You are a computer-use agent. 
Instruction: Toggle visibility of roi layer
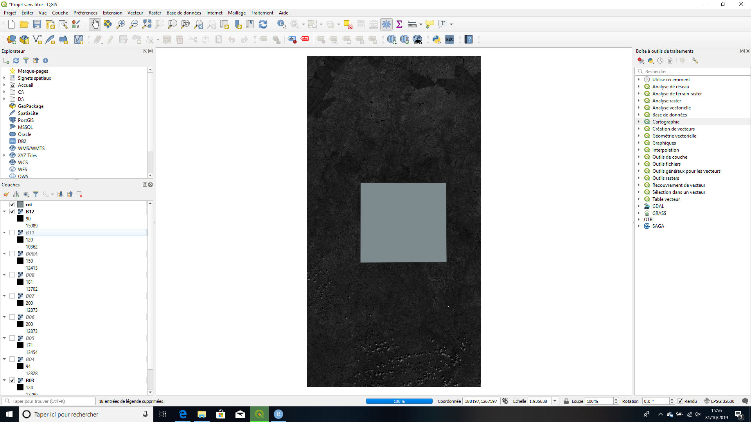click(x=12, y=205)
